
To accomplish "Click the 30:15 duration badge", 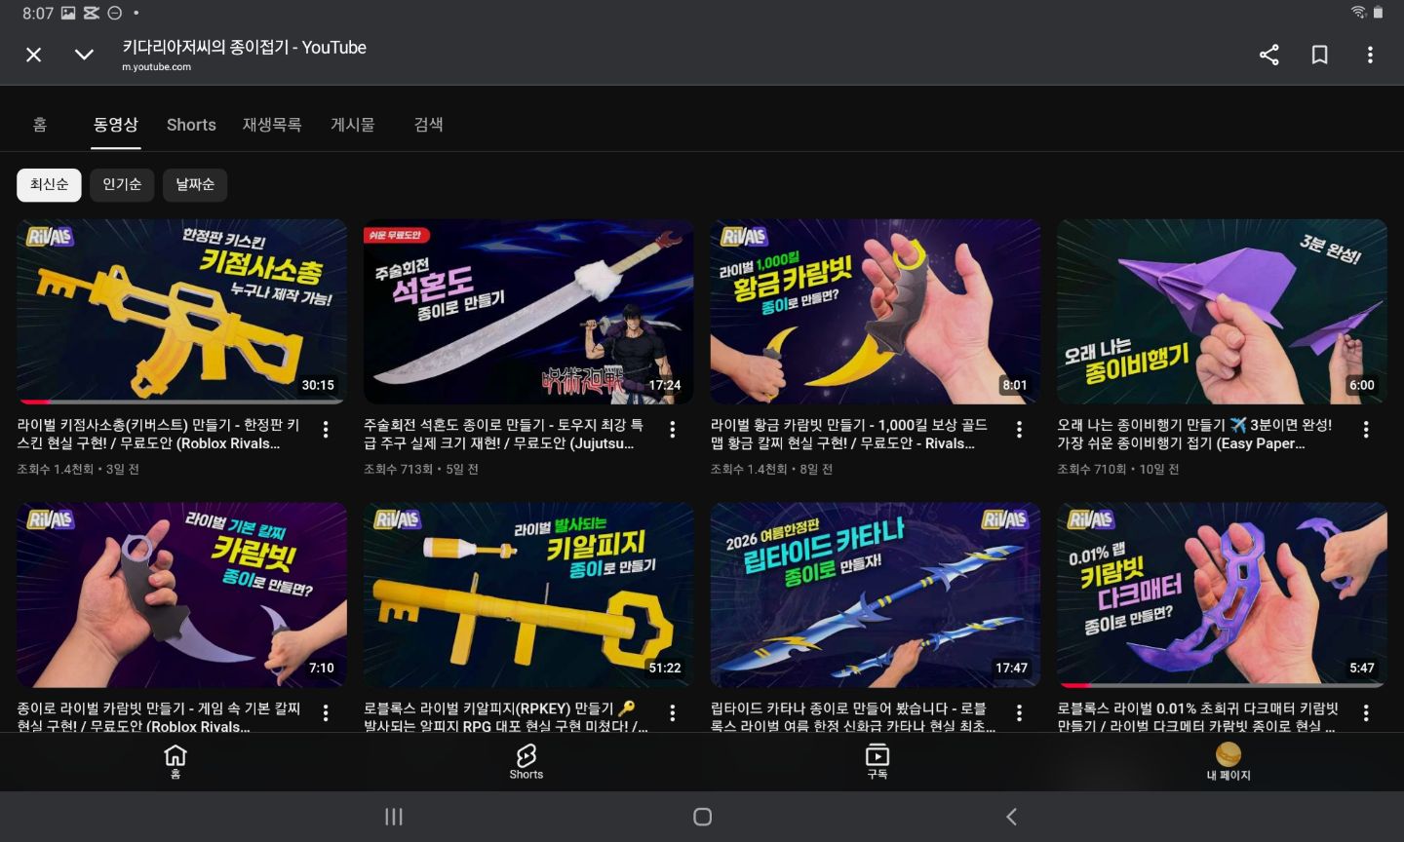I will pyautogui.click(x=318, y=385).
